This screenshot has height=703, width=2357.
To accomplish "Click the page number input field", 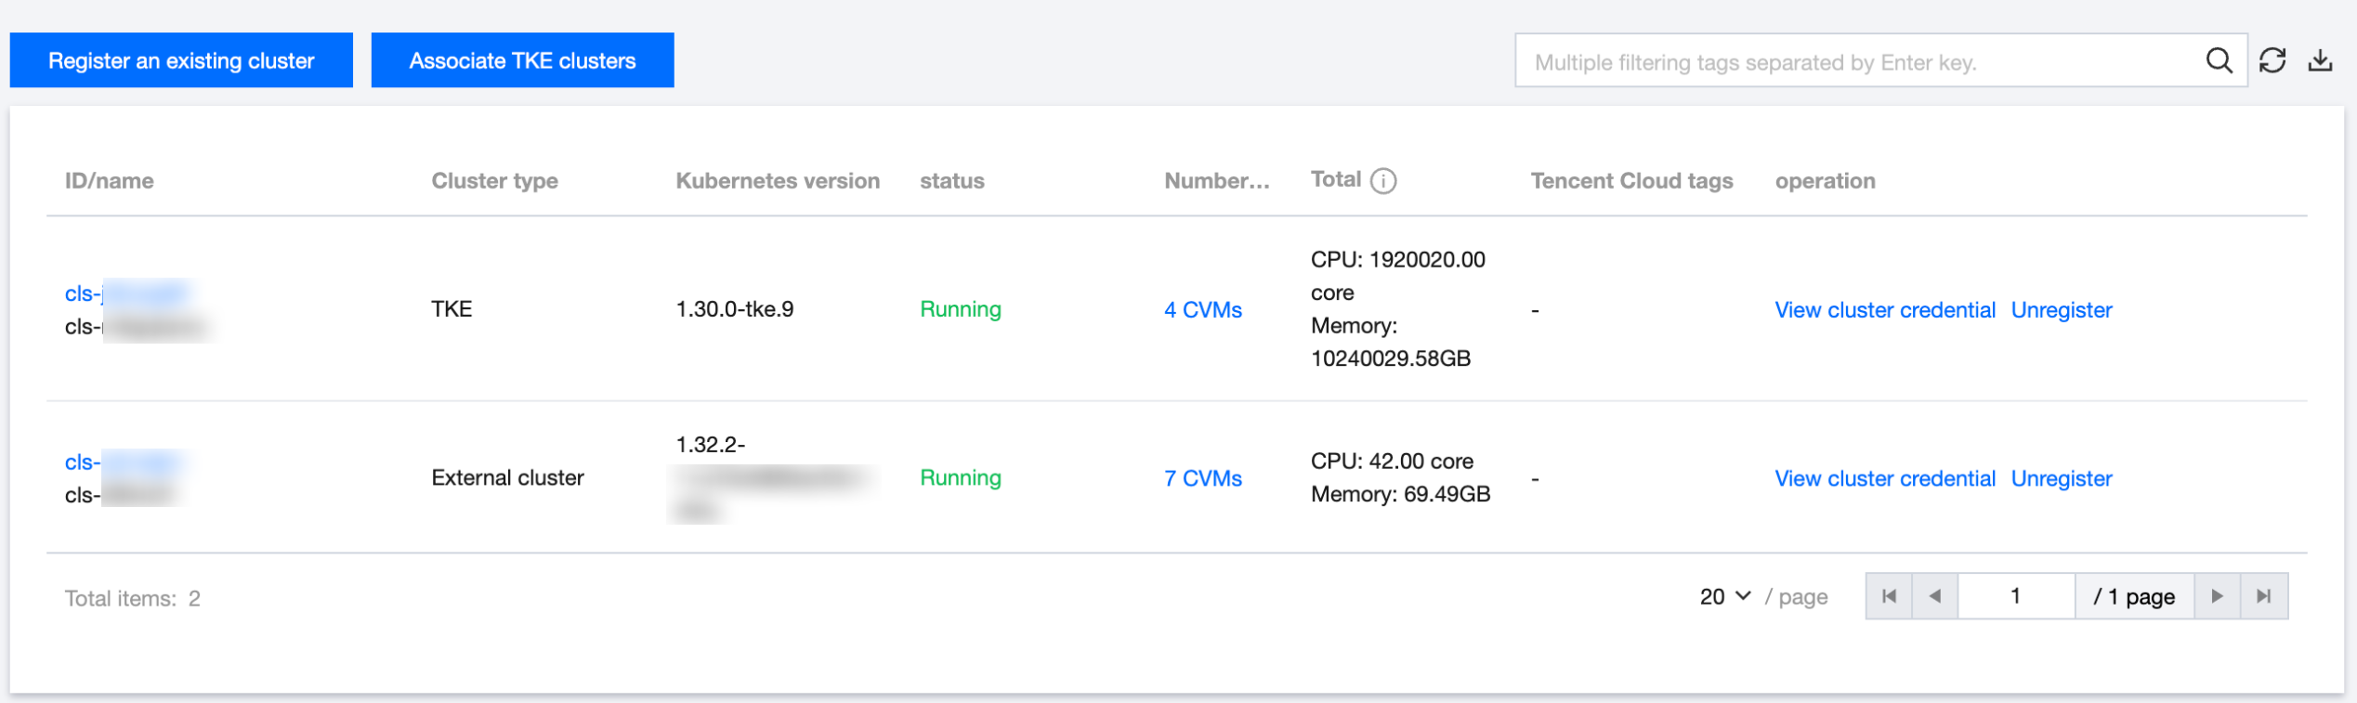I will click(2015, 596).
